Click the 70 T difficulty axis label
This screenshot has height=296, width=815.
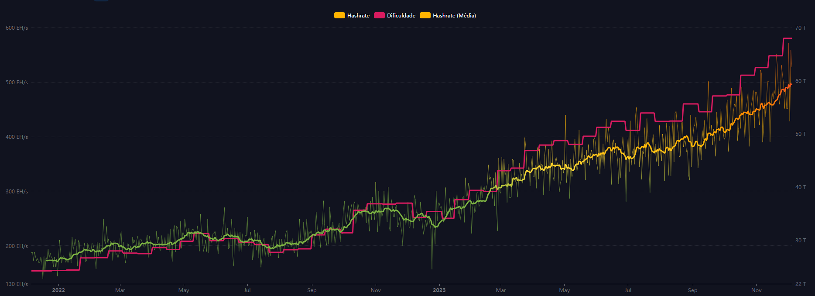pyautogui.click(x=800, y=28)
